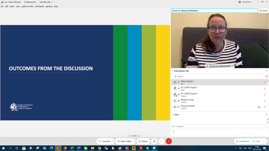Collapse the Participants panel section
The image size is (269, 151).
point(173,71)
